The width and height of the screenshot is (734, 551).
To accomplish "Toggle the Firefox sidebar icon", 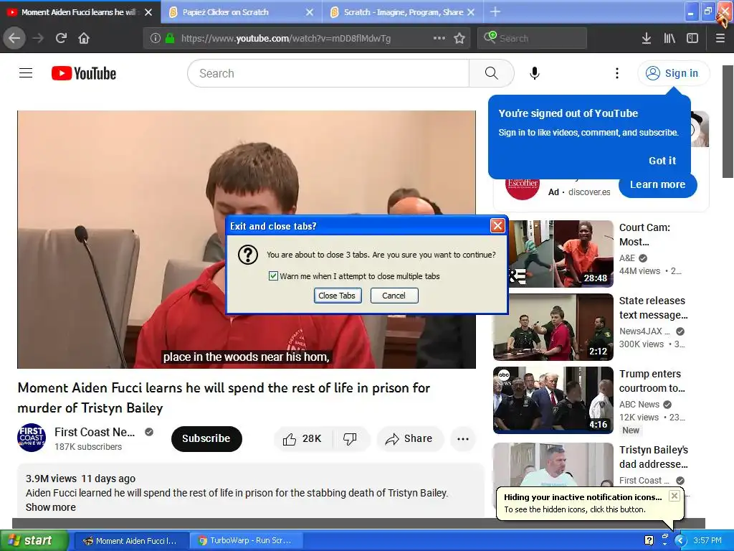I will [x=692, y=39].
